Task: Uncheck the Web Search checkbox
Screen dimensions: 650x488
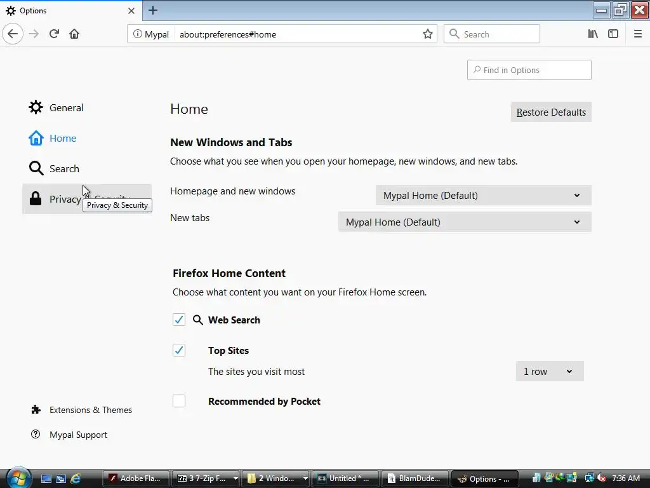Action: pos(179,320)
